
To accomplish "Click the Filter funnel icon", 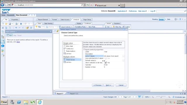I will (x=37, y=27).
